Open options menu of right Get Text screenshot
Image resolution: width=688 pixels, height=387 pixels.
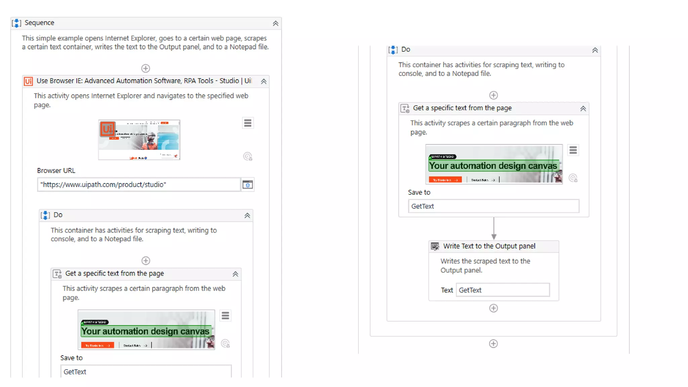pyautogui.click(x=573, y=150)
